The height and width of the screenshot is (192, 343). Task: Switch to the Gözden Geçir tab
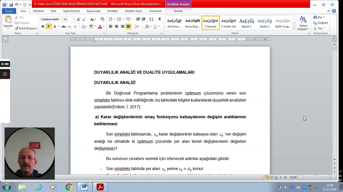[x=133, y=11]
